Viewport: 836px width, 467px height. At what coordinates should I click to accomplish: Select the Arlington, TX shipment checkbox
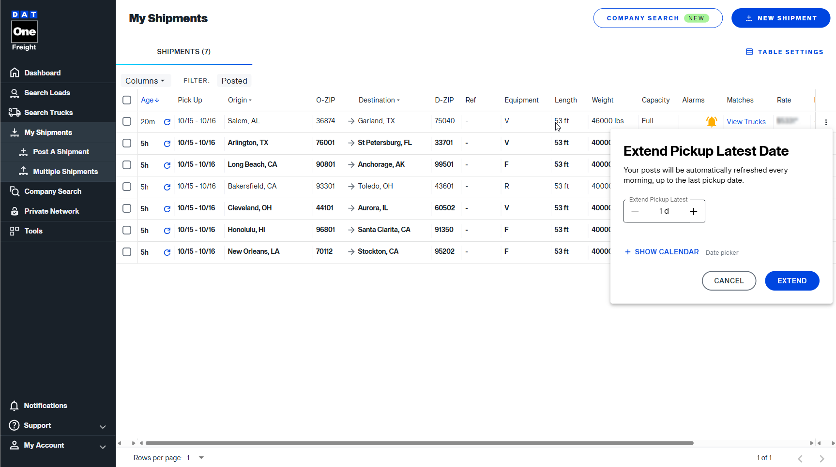click(x=127, y=143)
